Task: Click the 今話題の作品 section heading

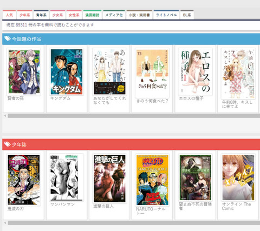Action: 27,39
